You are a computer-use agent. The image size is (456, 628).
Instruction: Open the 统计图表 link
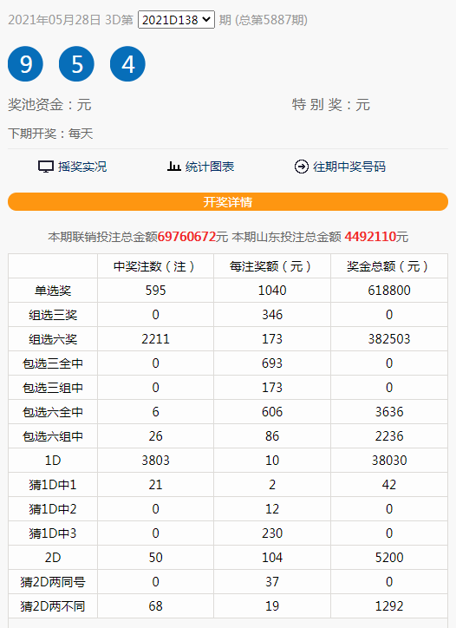[x=210, y=167]
